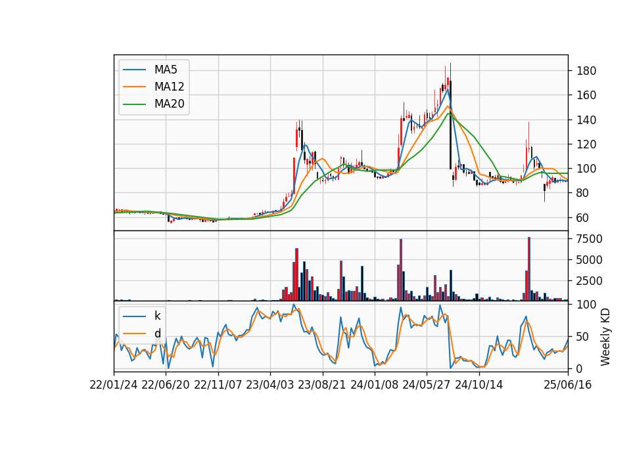This screenshot has width=631, height=453.
Task: Click the 25/06/16 date tick label
Action: point(568,385)
